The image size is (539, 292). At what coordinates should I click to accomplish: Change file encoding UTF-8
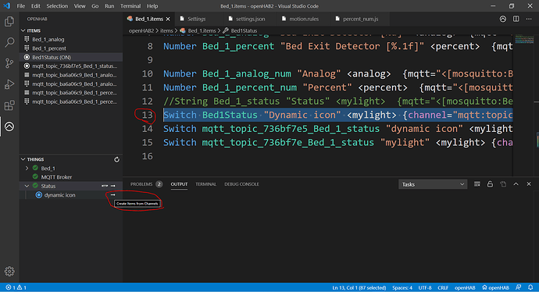425,287
